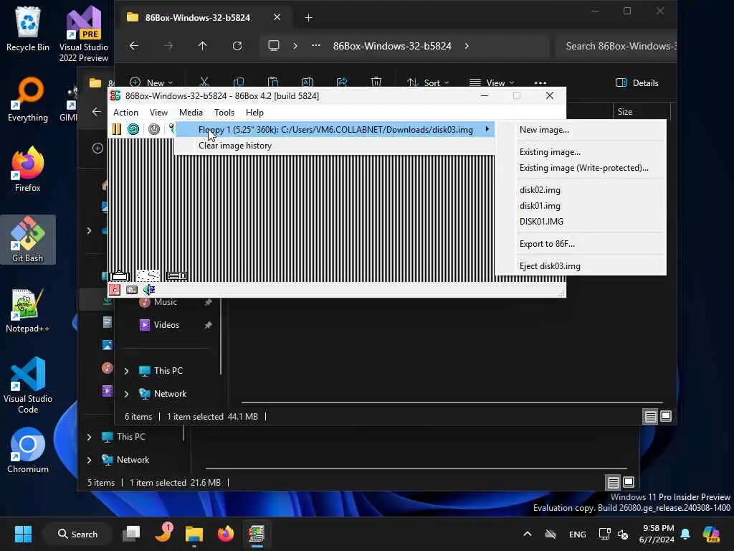Open Music in the navigation pane
This screenshot has width=734, height=551.
pos(166,302)
